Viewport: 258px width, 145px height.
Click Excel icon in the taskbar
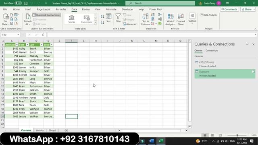pos(161,141)
